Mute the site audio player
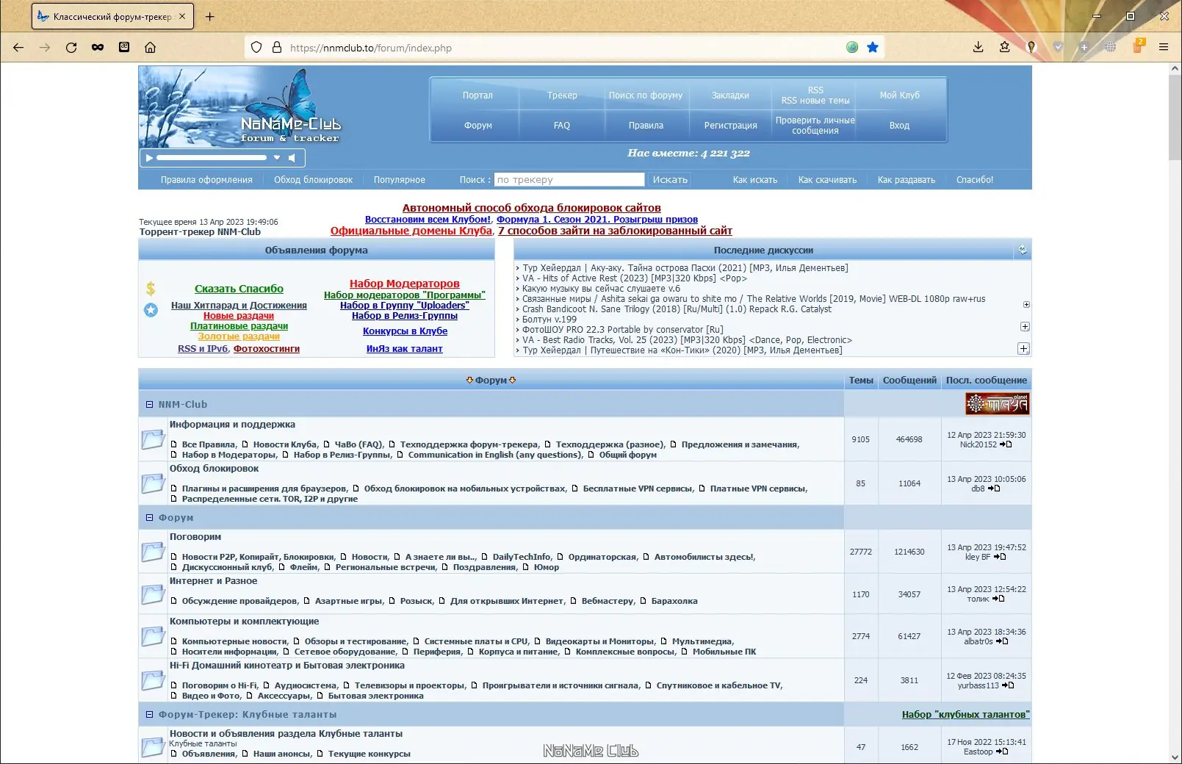The height and width of the screenshot is (764, 1182). pyautogui.click(x=292, y=157)
